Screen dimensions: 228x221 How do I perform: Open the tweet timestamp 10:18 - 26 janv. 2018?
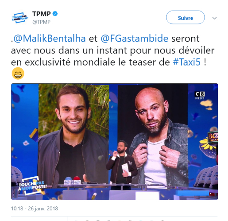[x=35, y=209]
